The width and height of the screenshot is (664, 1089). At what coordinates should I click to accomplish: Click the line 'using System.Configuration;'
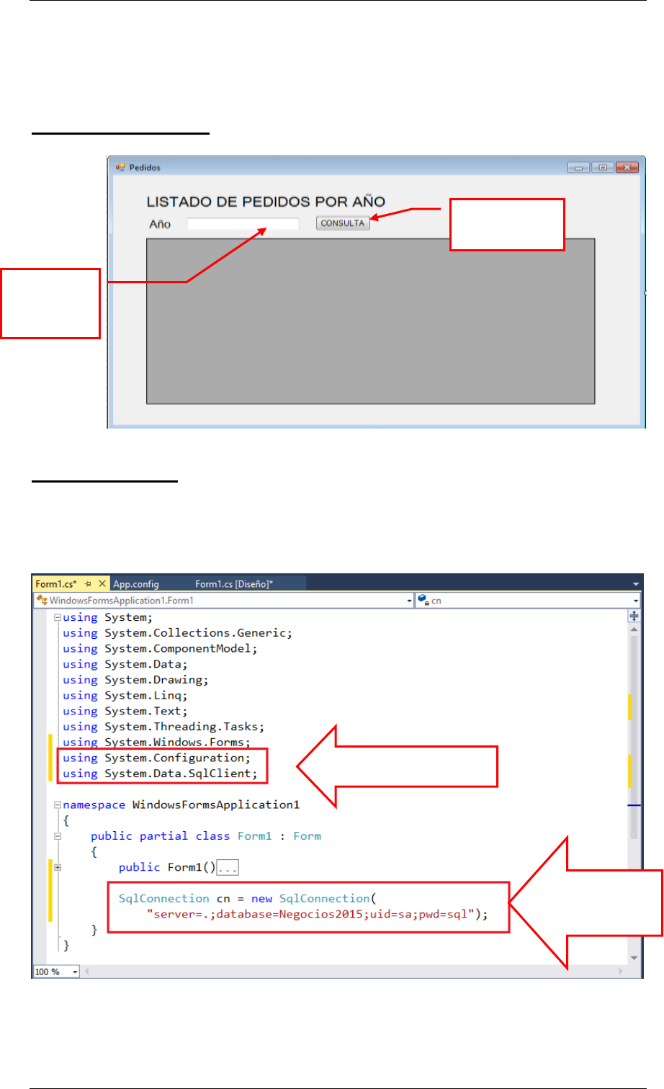click(x=156, y=758)
